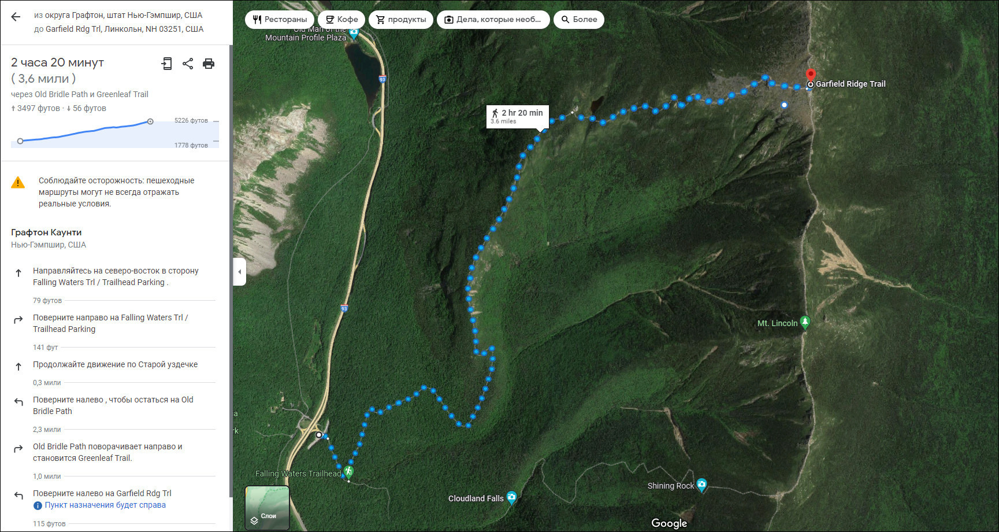Screen dimensions: 999x532
Task: Click the back arrow in directions panel
Action: coord(16,17)
